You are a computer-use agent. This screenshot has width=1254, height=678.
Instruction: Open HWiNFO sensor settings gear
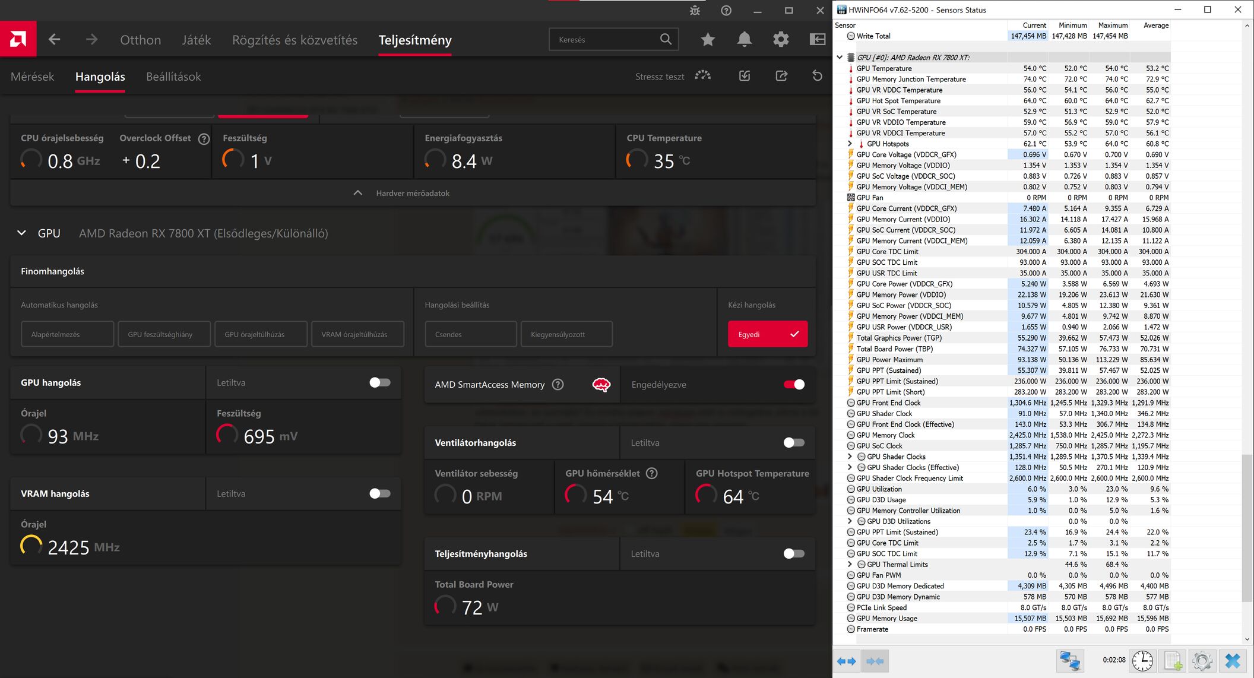coord(1202,661)
